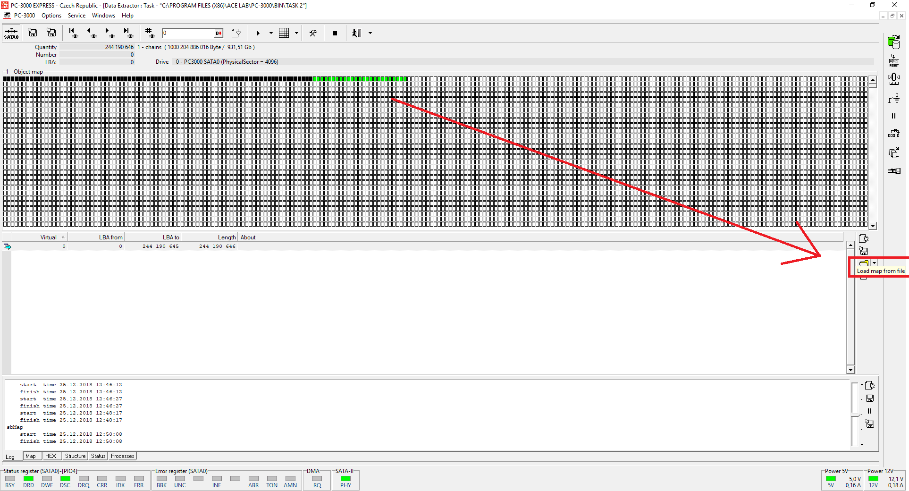Image resolution: width=909 pixels, height=491 pixels.
Task: Click the filter page icon next to LBA field
Action: click(x=236, y=33)
